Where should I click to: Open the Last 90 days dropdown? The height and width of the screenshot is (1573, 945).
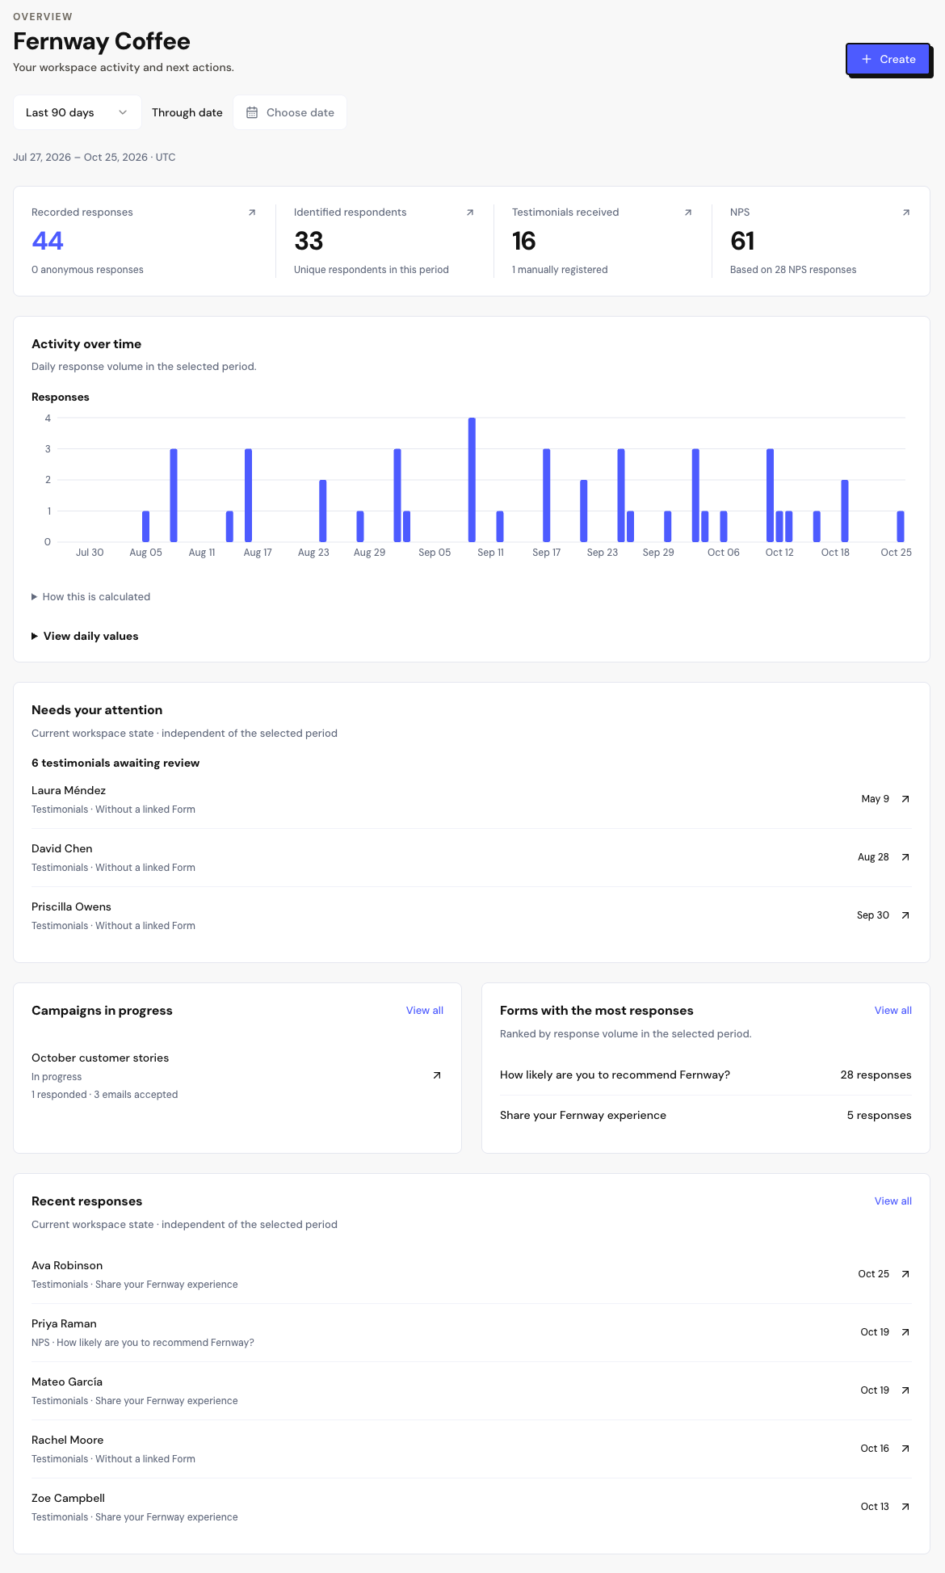[78, 112]
